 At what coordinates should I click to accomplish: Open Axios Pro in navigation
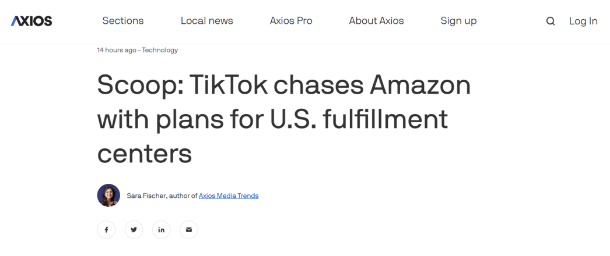coord(291,21)
